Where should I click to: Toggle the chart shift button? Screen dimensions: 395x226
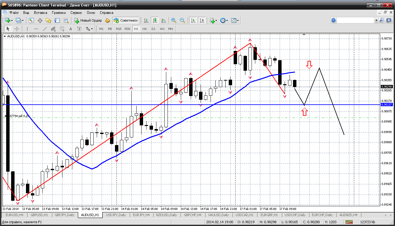(202, 20)
